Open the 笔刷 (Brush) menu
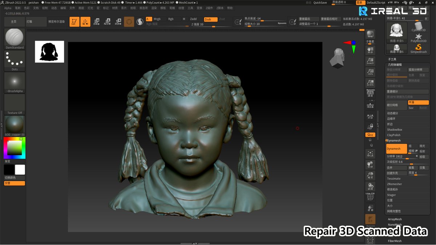436x245 pixels. tap(18, 8)
